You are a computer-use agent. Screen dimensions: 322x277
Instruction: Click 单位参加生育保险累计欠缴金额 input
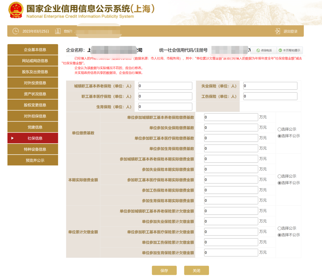click(231, 253)
